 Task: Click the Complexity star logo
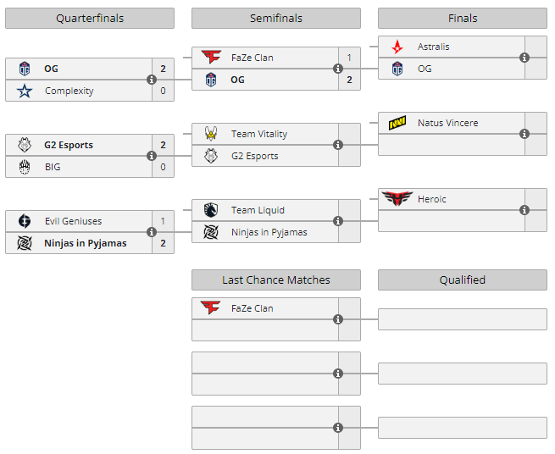[x=25, y=91]
